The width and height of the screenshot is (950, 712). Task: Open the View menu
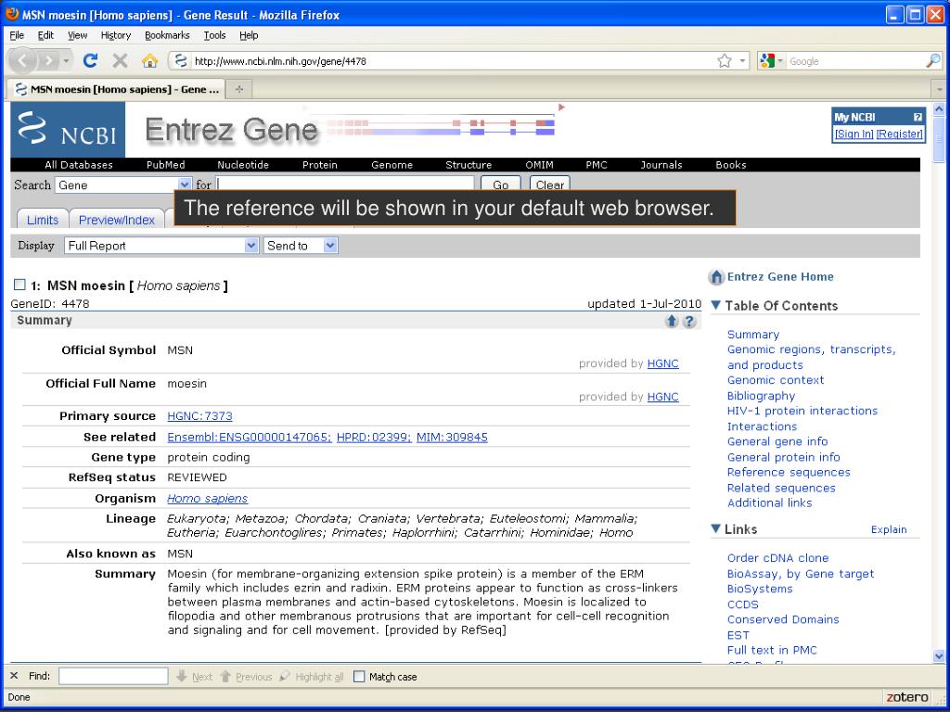click(78, 35)
